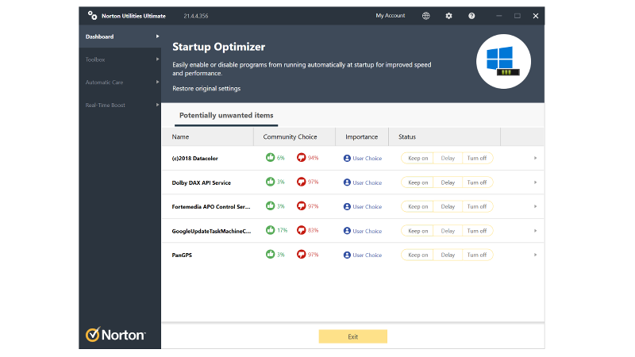Screen dimensions: 635x357
Task: Set Dolby DAX API Service to Turn off
Action: (x=477, y=182)
